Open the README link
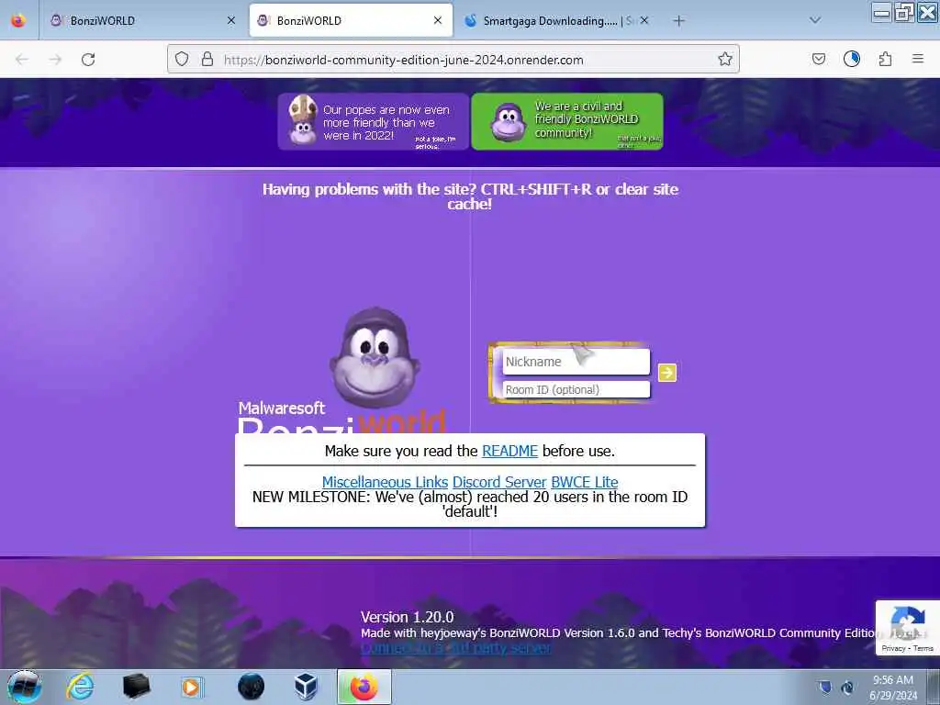This screenshot has width=940, height=705. 509,451
